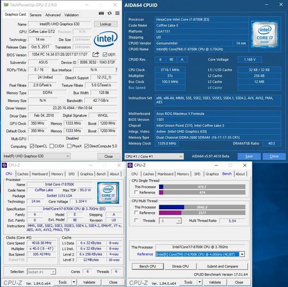288x287 pixels.
Task: Click the Bench CPU button
Action: (x=147, y=266)
